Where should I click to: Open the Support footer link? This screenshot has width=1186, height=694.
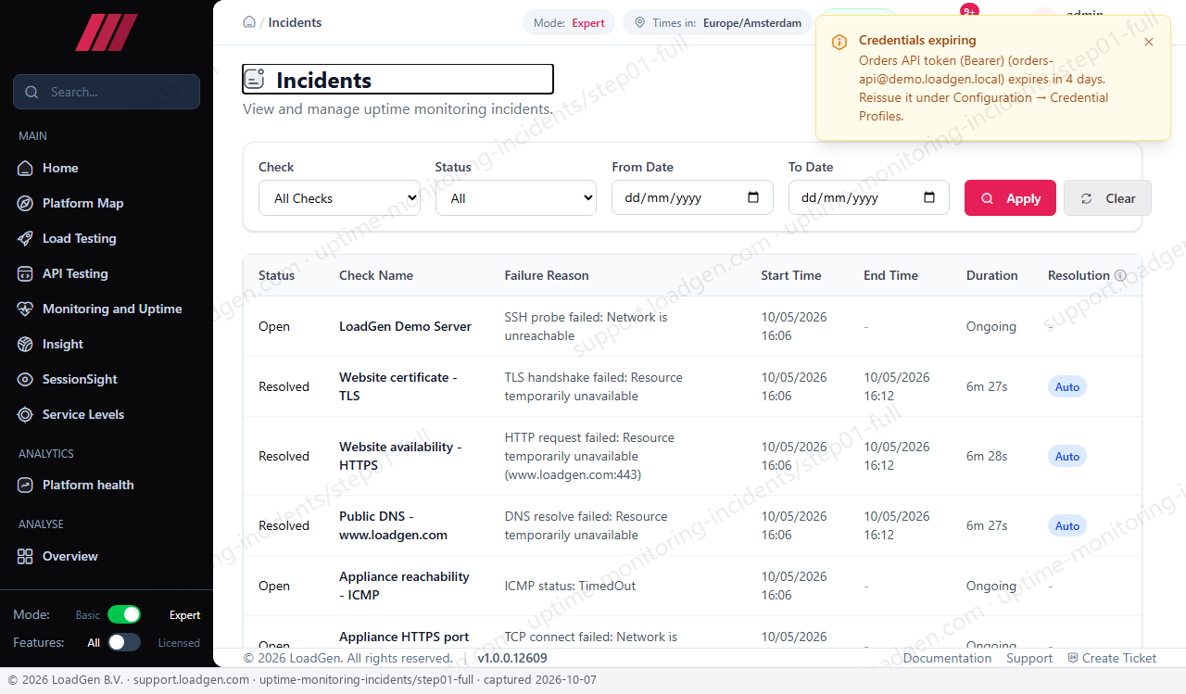(1029, 658)
